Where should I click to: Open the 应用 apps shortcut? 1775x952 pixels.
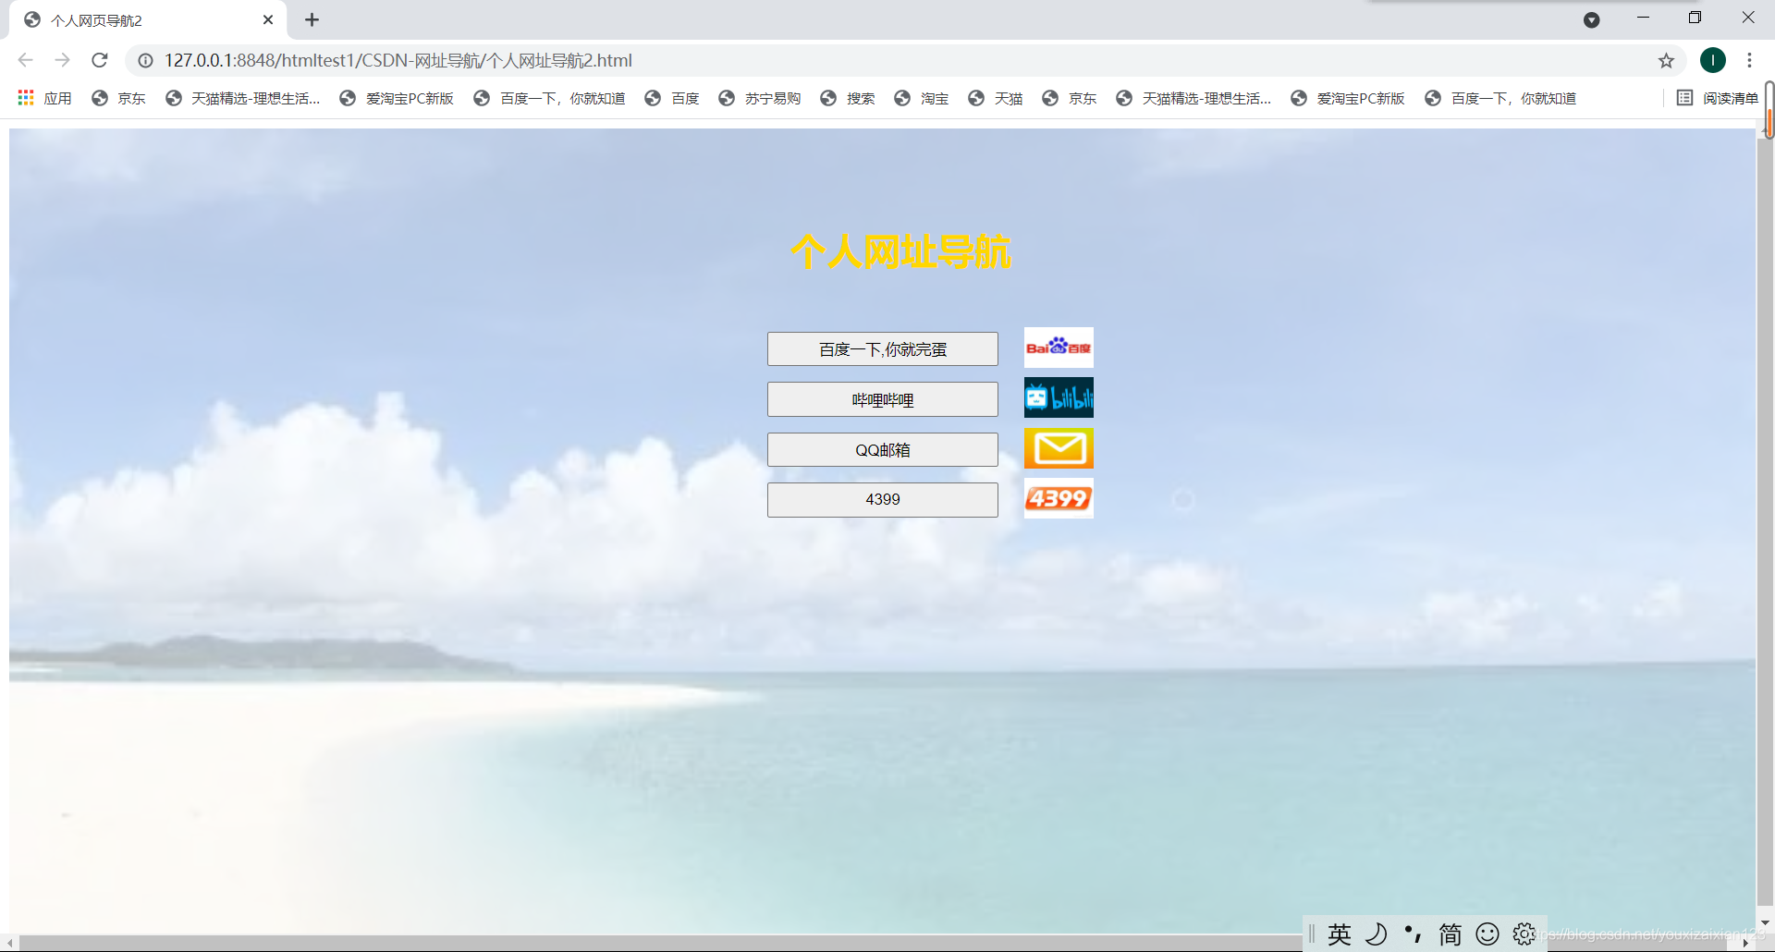coord(44,98)
